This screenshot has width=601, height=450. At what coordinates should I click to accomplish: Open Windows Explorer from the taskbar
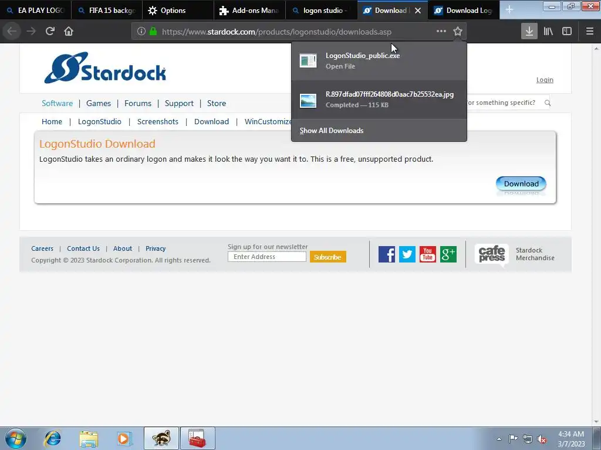89,438
